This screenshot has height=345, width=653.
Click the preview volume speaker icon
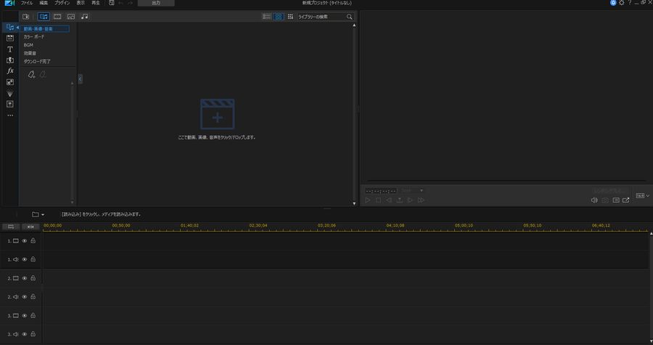594,200
